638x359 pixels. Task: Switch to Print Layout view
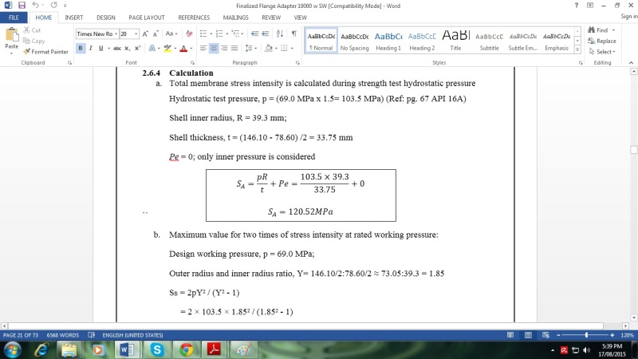point(528,335)
